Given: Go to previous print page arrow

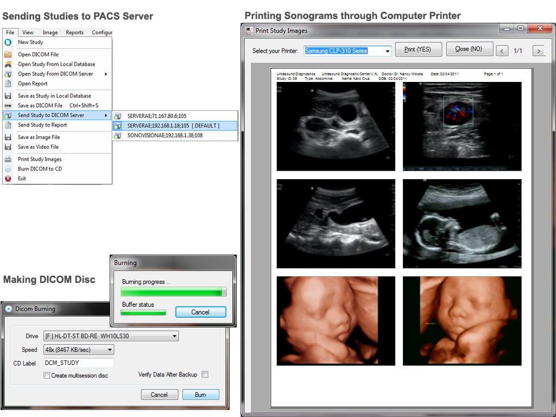Looking at the screenshot, I should pos(501,51).
